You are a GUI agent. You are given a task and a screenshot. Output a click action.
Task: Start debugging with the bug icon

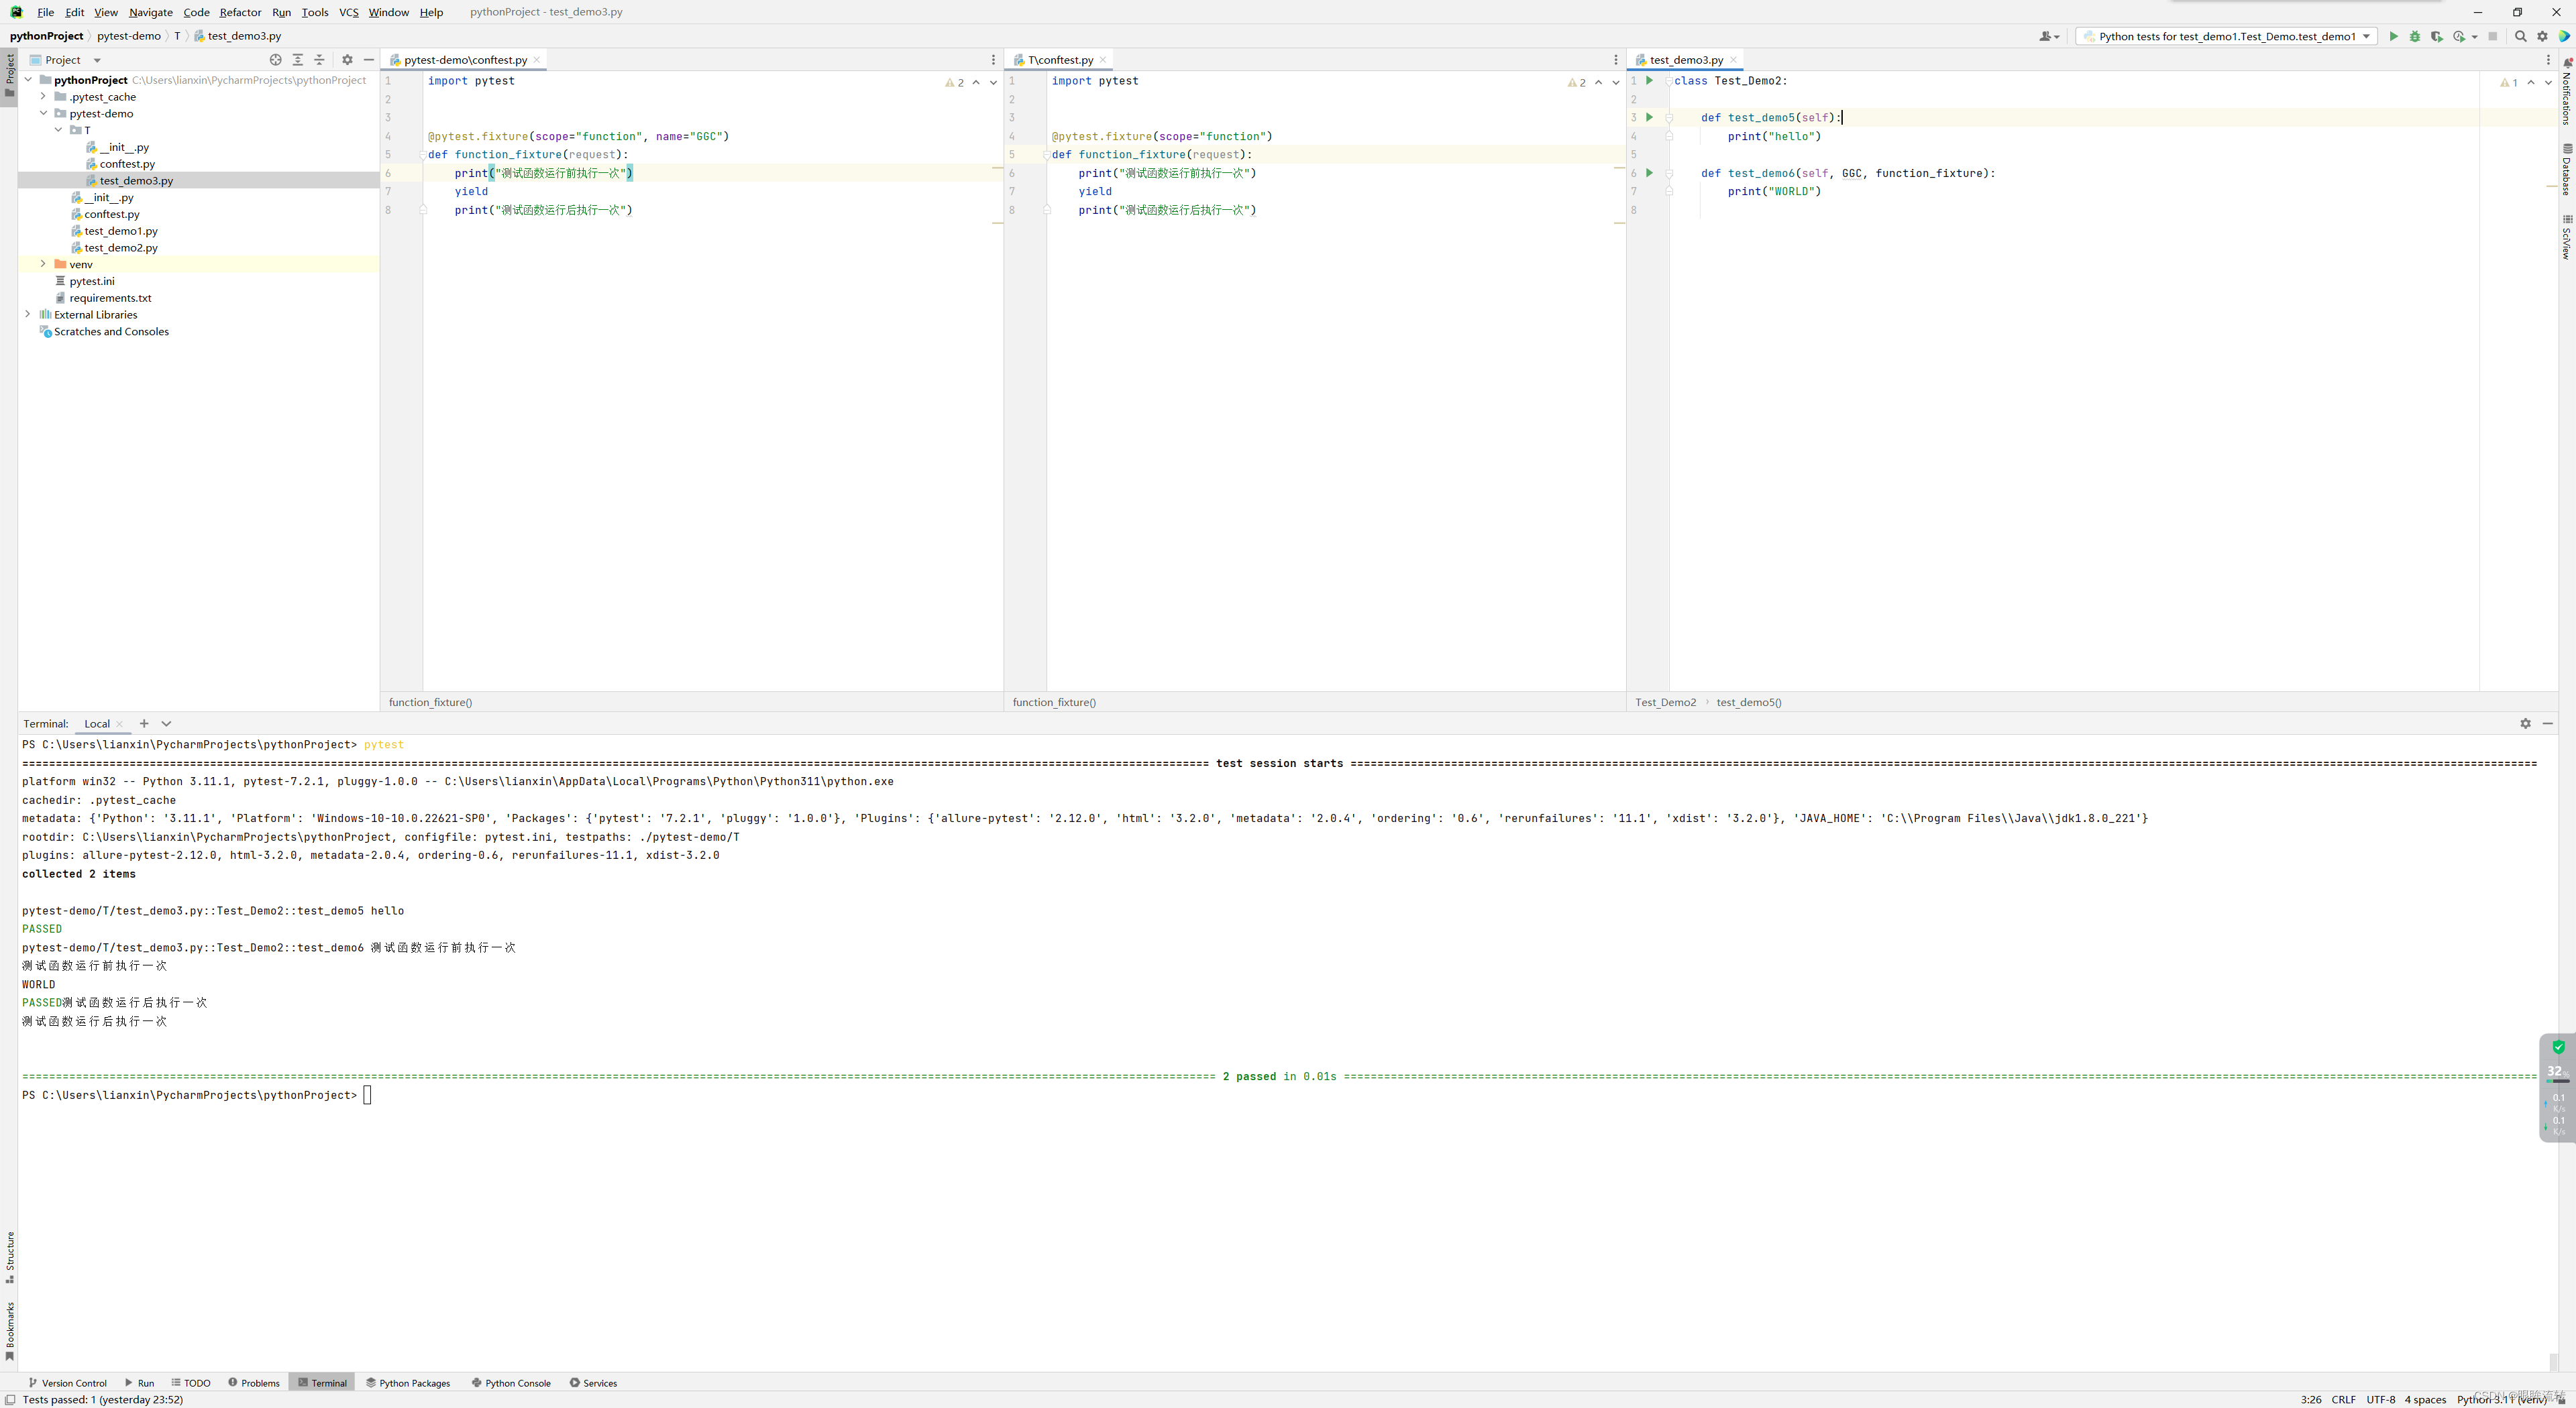2414,36
